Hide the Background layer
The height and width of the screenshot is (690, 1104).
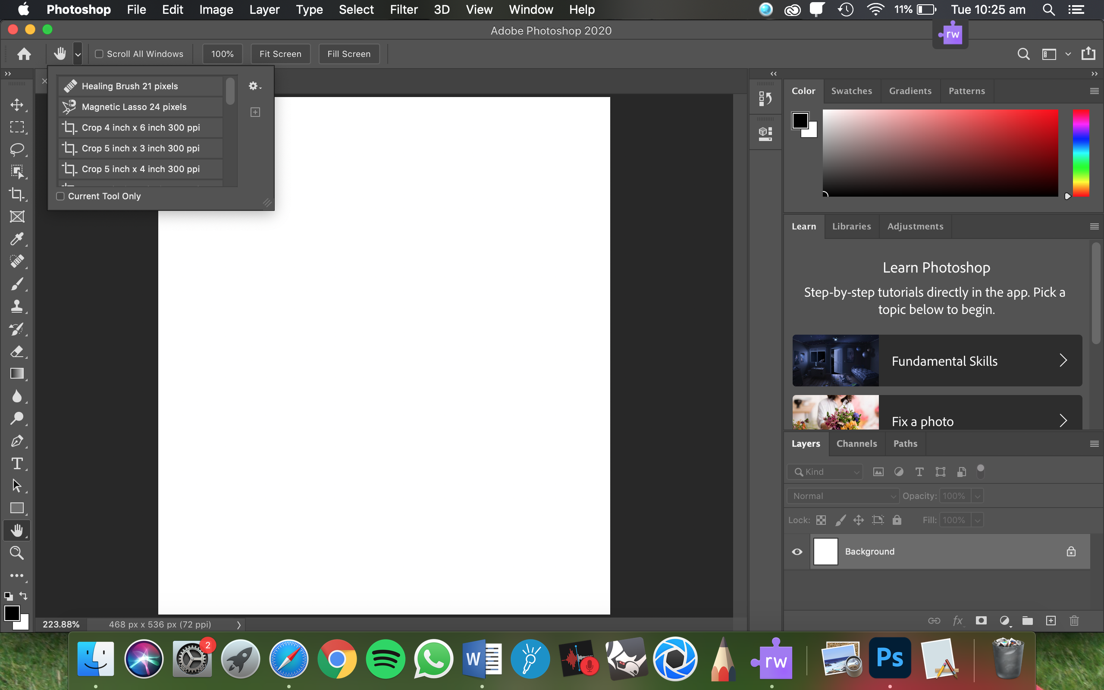coord(797,551)
